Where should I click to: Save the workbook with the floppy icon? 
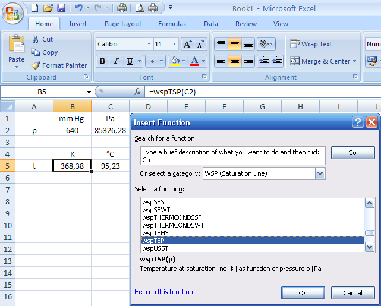pyautogui.click(x=61, y=8)
